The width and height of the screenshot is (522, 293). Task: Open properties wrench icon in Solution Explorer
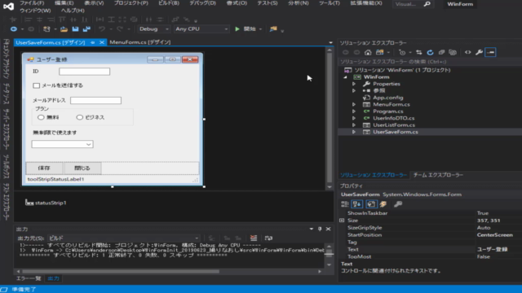pos(479,52)
